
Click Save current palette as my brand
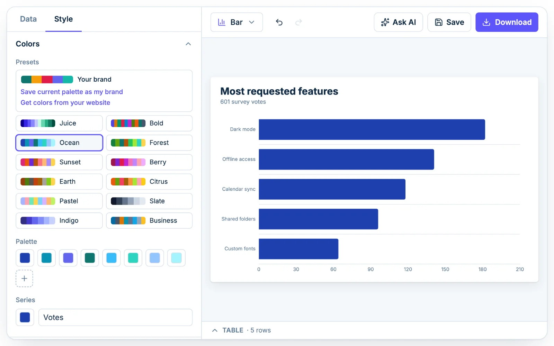pos(72,92)
